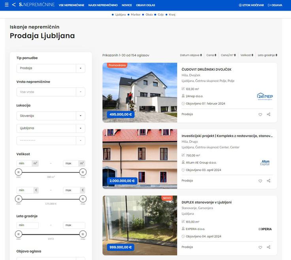The width and height of the screenshot is (291, 260).
Task: Click the S.NEPREMIČNINE logo
Action: [37, 5]
